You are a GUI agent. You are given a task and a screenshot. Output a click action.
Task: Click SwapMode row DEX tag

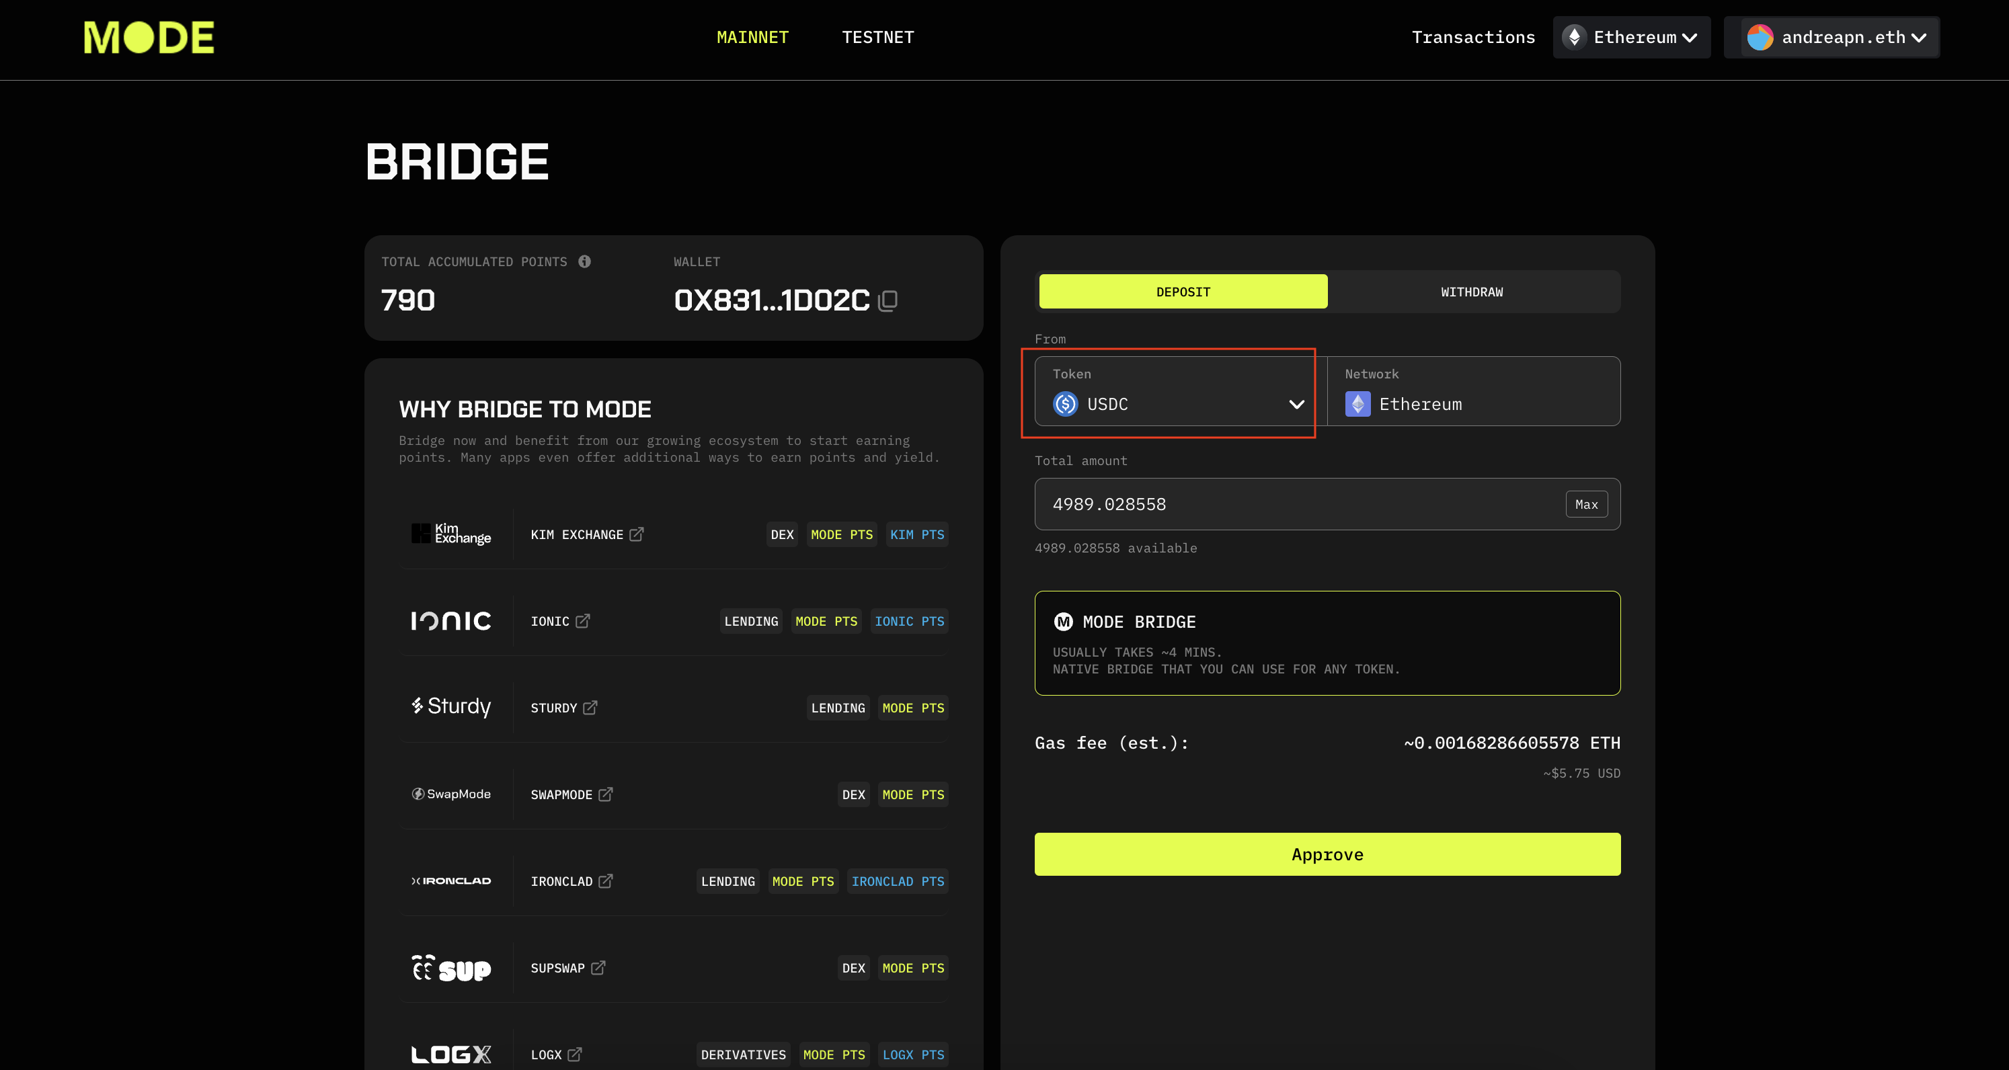coord(853,794)
